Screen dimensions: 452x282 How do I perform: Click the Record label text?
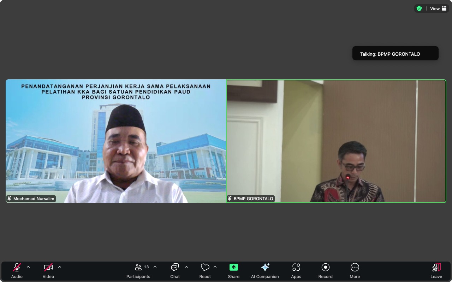click(x=326, y=277)
